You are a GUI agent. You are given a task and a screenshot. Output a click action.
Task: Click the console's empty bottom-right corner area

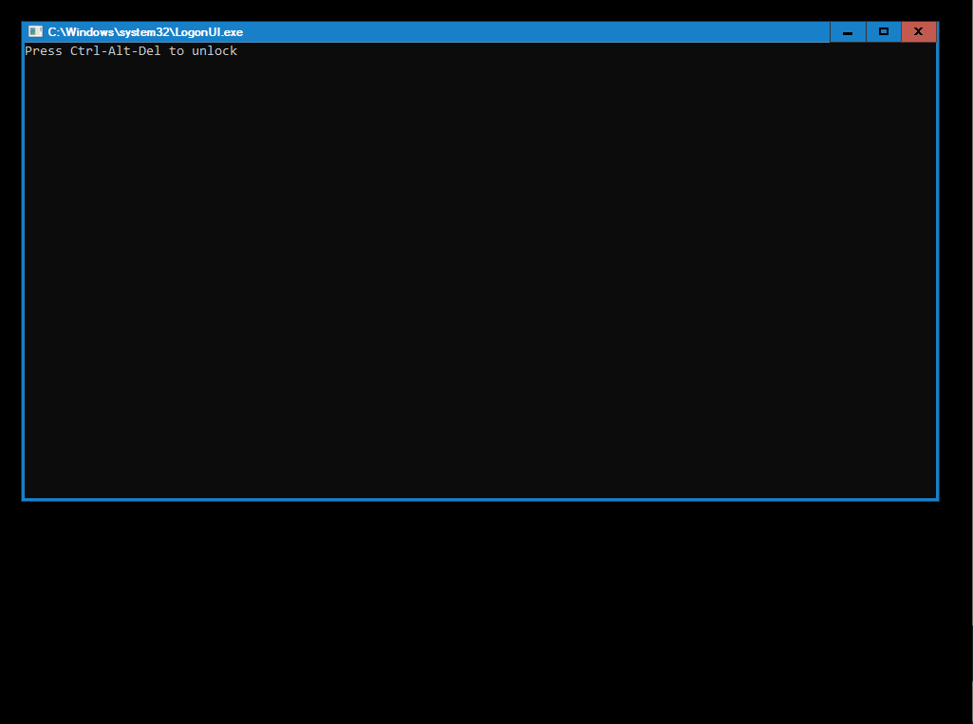pyautogui.click(x=911, y=479)
